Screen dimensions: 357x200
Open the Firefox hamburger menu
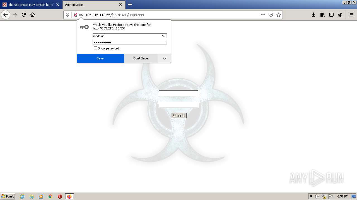(x=351, y=15)
